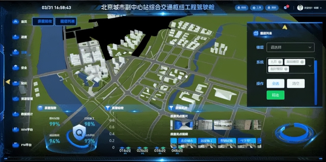Viewport: 326px width, 162px height.
Task: Open notification bell with red badge
Action: (x=286, y=7)
